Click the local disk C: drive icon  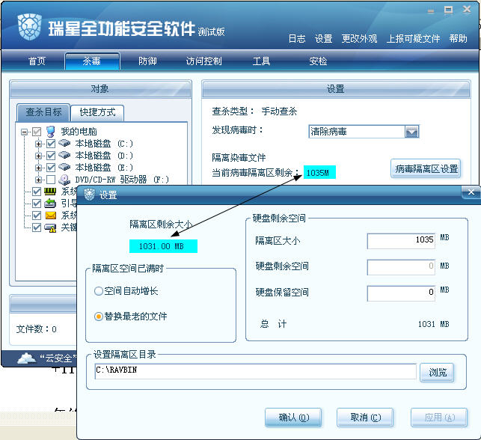coord(64,143)
